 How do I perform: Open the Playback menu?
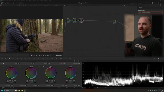pyautogui.click(x=31, y=1)
